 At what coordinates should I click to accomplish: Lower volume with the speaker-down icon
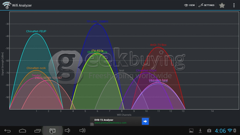(x=67, y=130)
